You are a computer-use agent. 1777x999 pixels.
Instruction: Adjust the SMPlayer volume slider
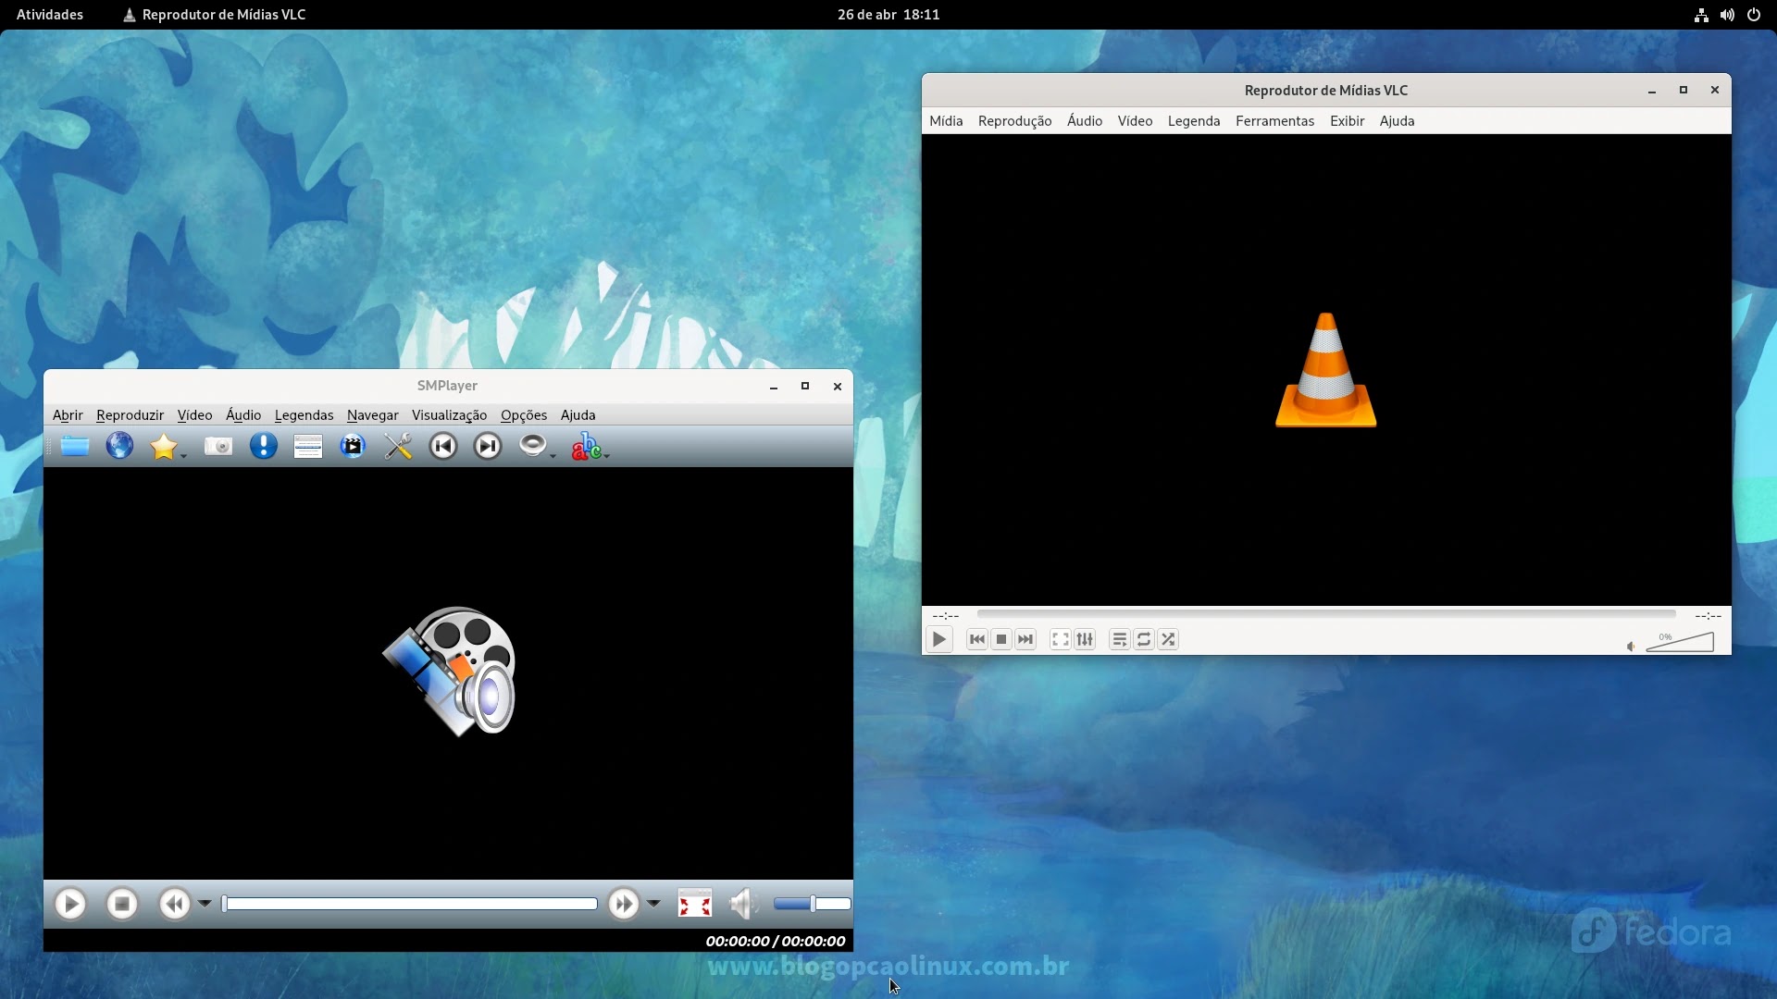(812, 904)
